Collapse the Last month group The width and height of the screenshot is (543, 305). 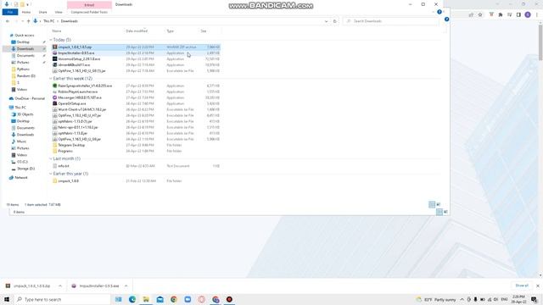[51, 158]
